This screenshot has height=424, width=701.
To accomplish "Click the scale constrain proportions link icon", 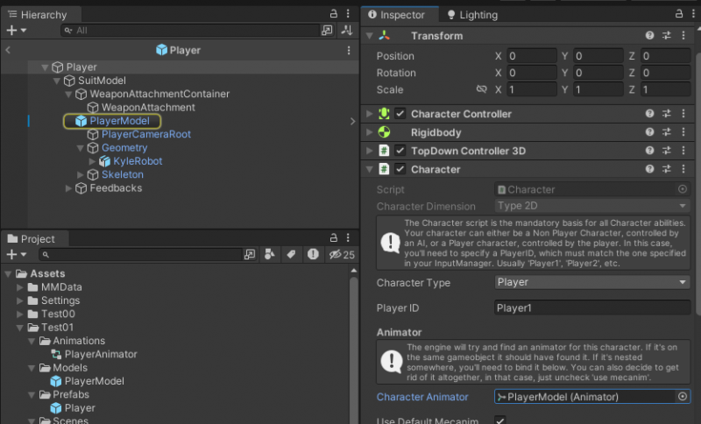I will click(x=481, y=89).
